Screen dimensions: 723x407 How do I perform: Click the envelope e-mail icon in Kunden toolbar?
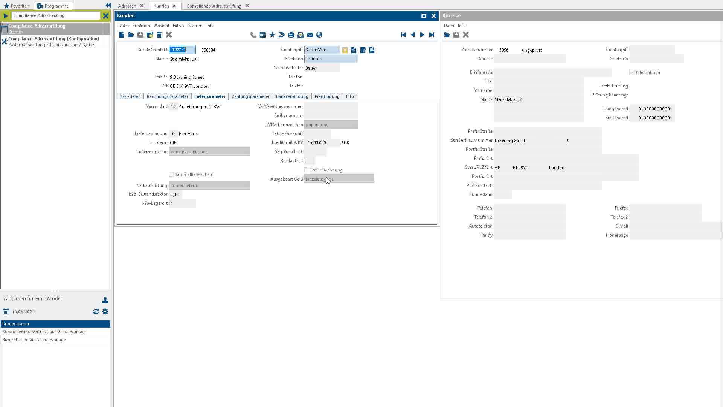(310, 35)
